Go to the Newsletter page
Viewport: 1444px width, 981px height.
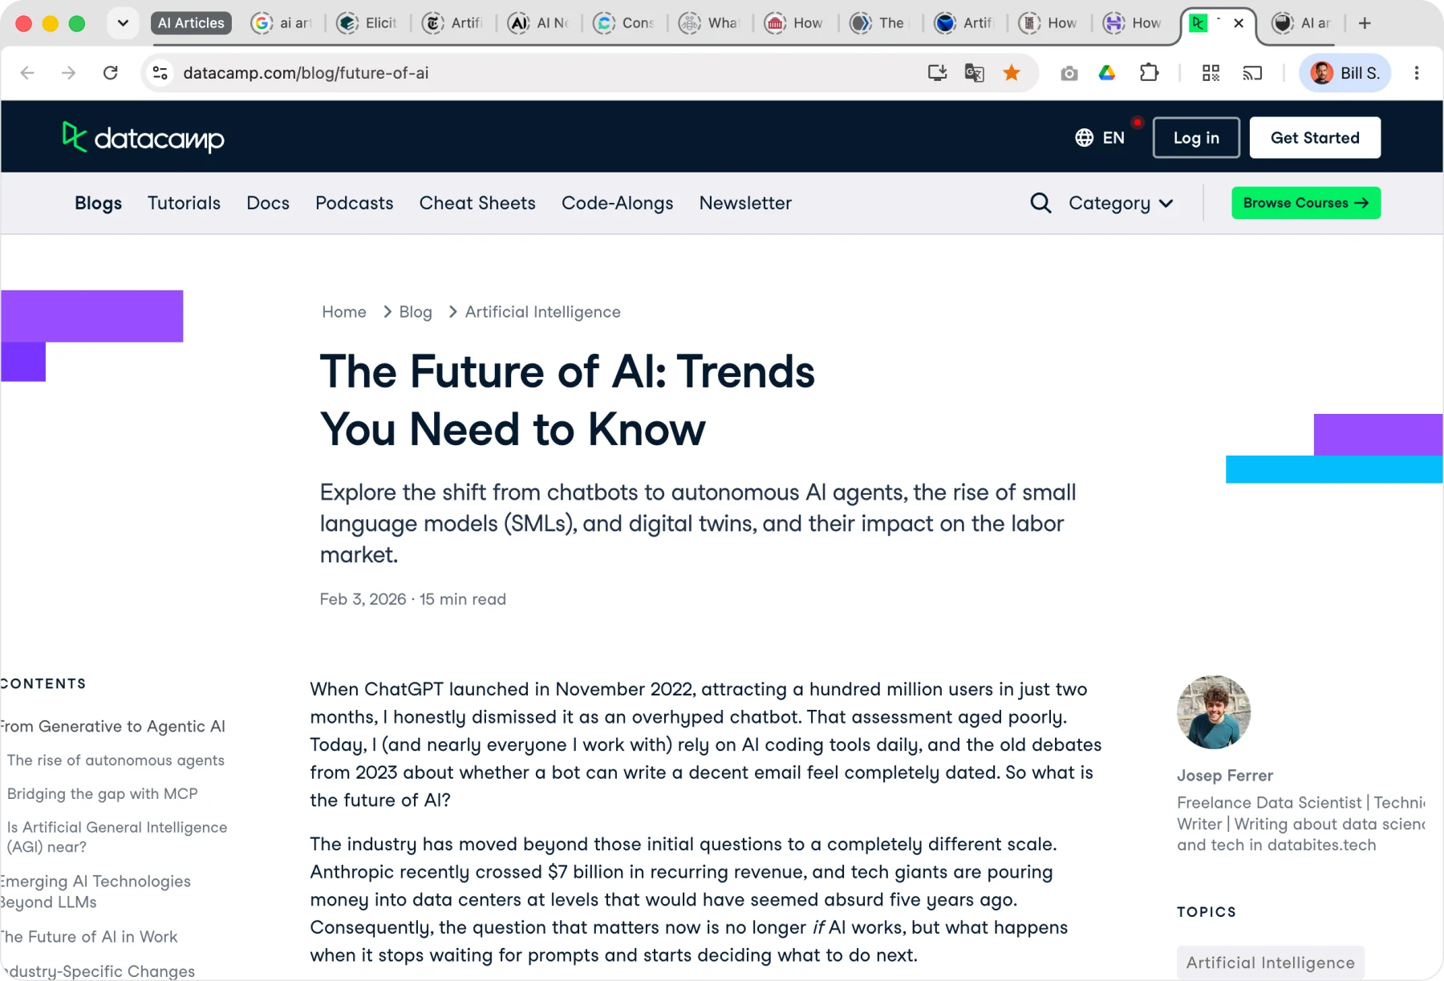(745, 203)
